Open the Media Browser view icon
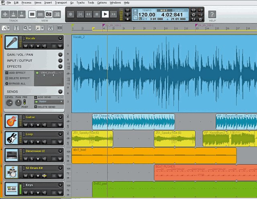257x199 pixels. [49, 14]
